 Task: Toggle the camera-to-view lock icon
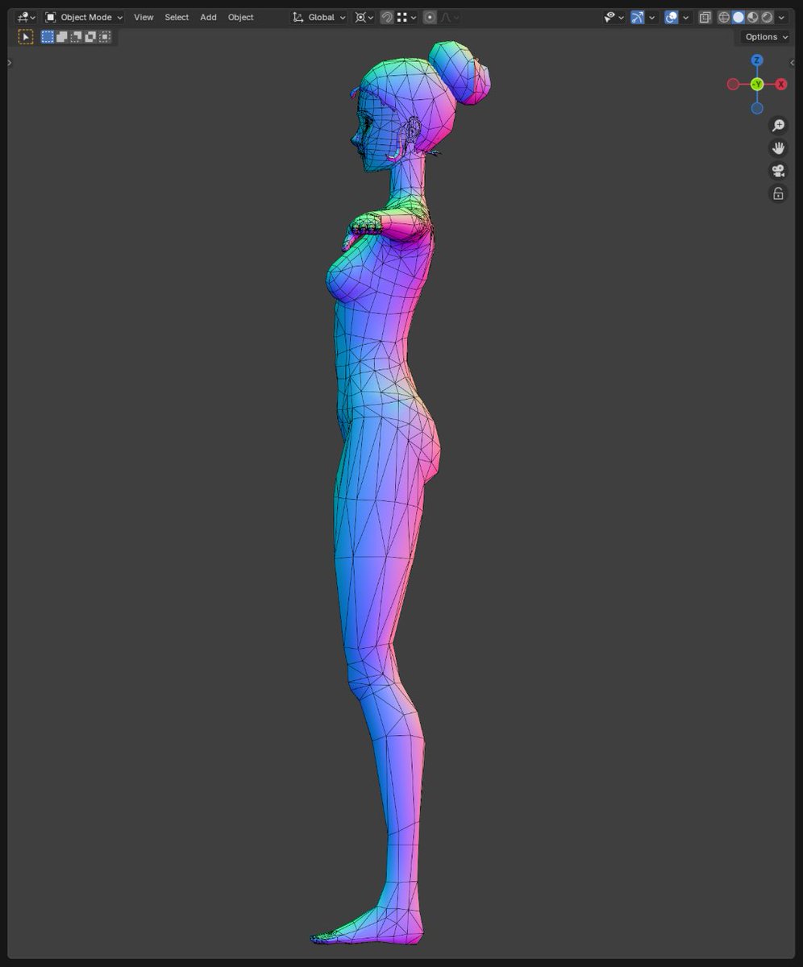click(x=778, y=193)
